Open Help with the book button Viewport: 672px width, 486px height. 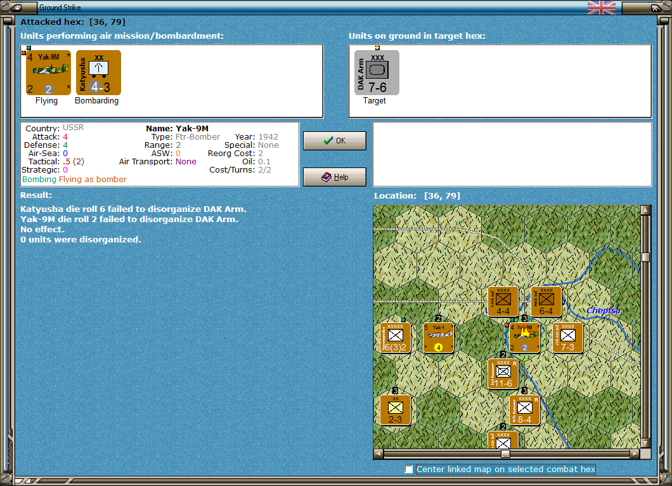tap(335, 177)
